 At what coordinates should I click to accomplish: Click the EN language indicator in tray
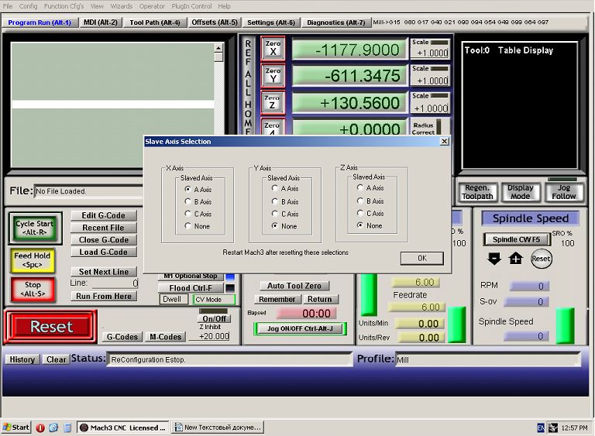[541, 427]
